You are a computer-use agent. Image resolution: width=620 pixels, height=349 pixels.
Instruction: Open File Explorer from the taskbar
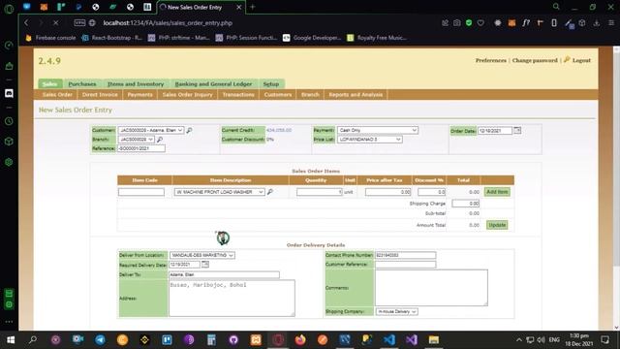click(434, 339)
